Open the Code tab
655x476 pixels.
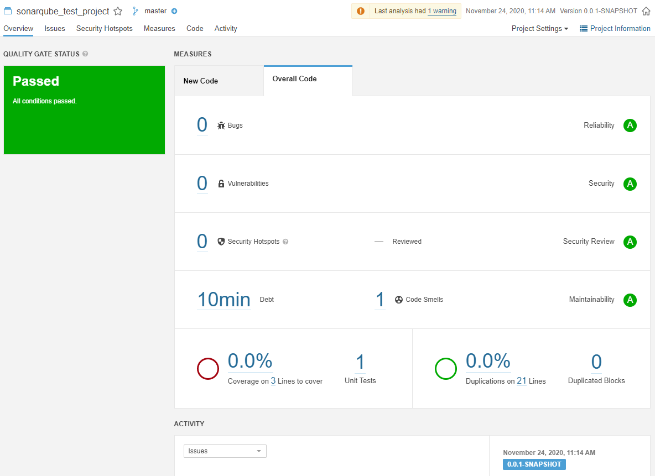coord(195,28)
